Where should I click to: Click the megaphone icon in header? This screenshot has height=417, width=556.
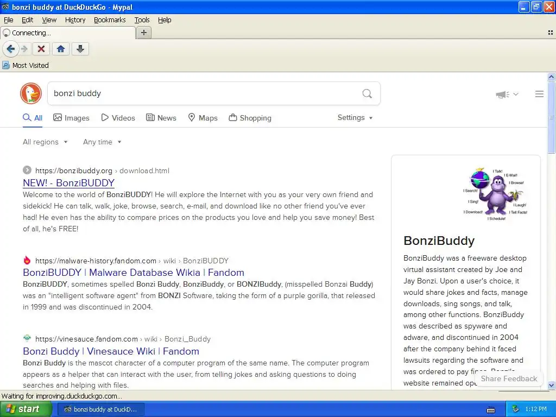(502, 94)
